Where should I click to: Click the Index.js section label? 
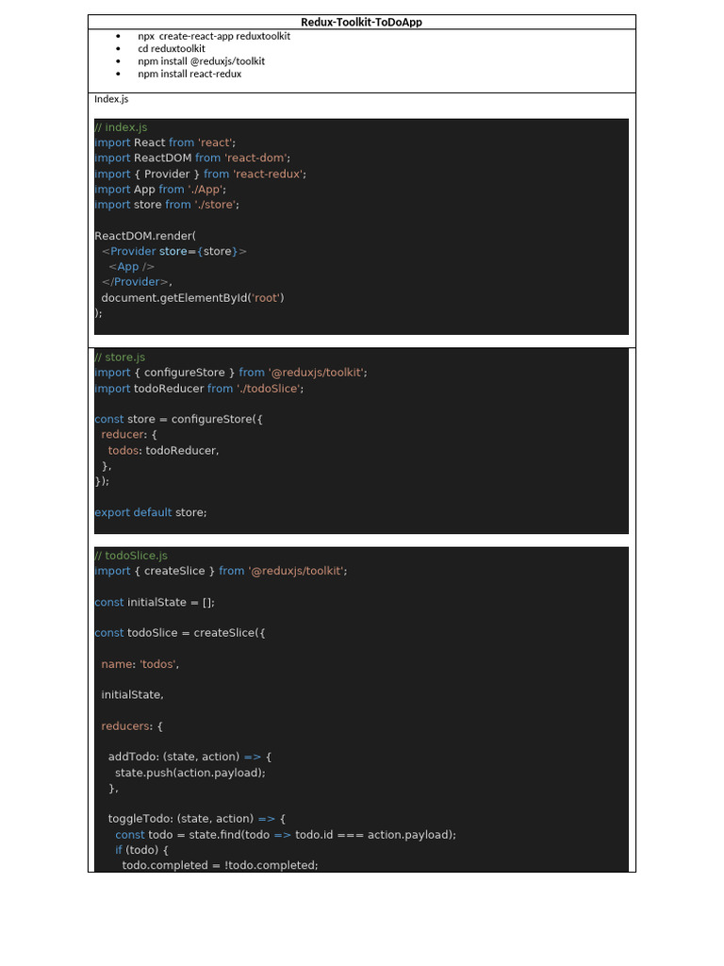point(111,99)
